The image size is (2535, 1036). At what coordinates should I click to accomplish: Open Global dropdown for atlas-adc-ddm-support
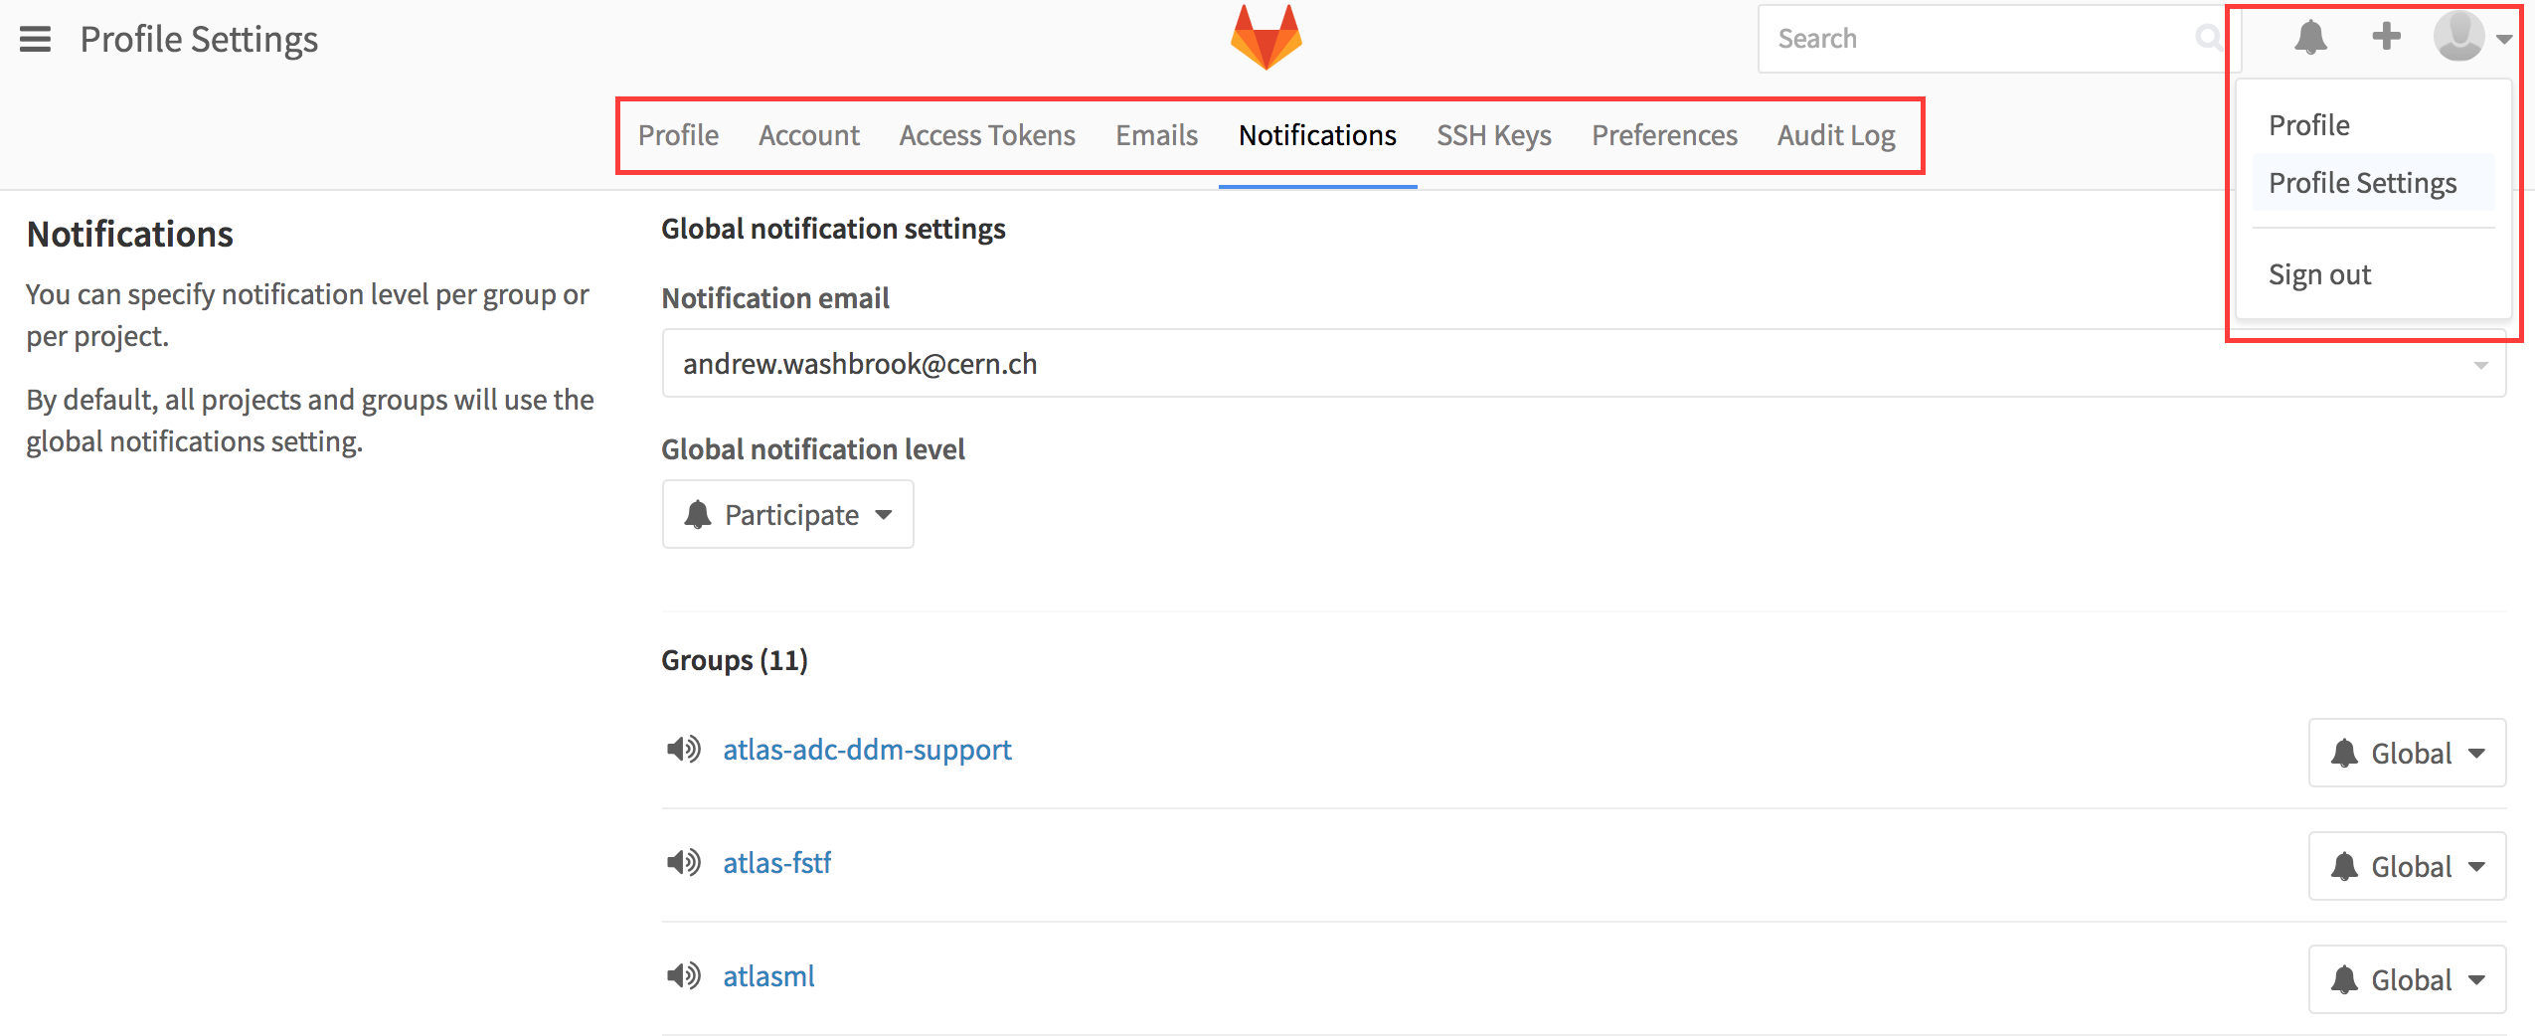(2407, 753)
